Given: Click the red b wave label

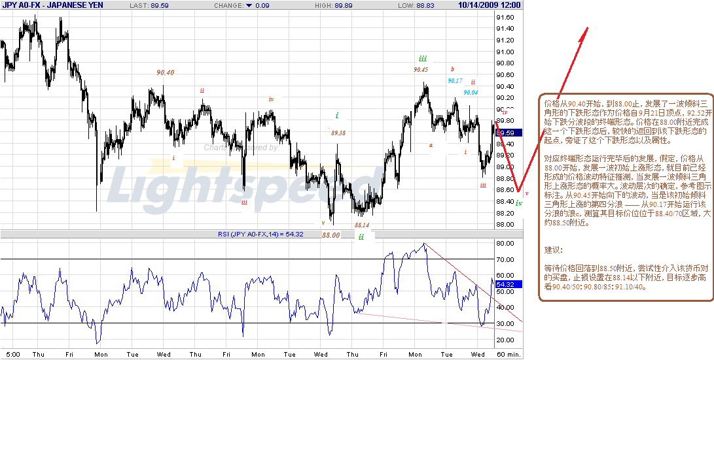Looking at the screenshot, I should (x=452, y=69).
